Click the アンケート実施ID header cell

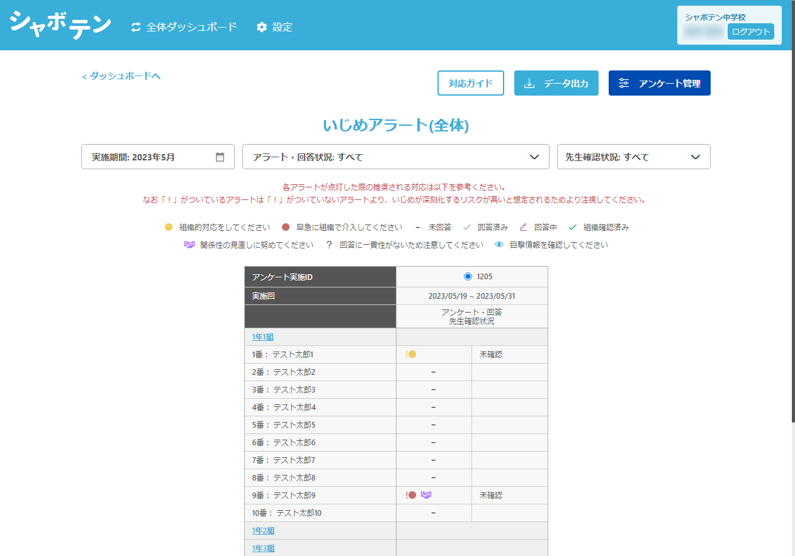click(320, 277)
